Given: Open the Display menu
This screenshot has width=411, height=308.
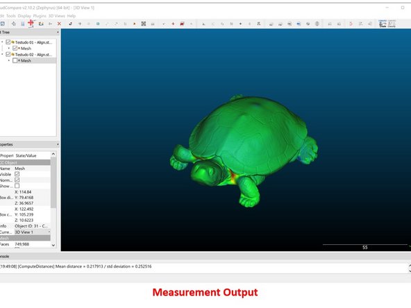Looking at the screenshot, I should [24, 16].
